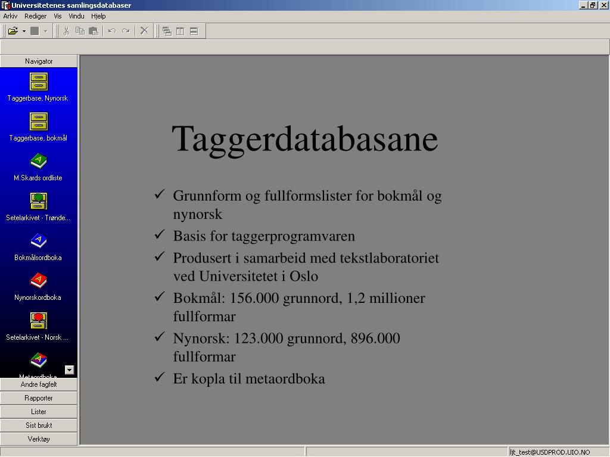610x457 pixels.
Task: Click the application icon in title bar
Action: (x=5, y=5)
